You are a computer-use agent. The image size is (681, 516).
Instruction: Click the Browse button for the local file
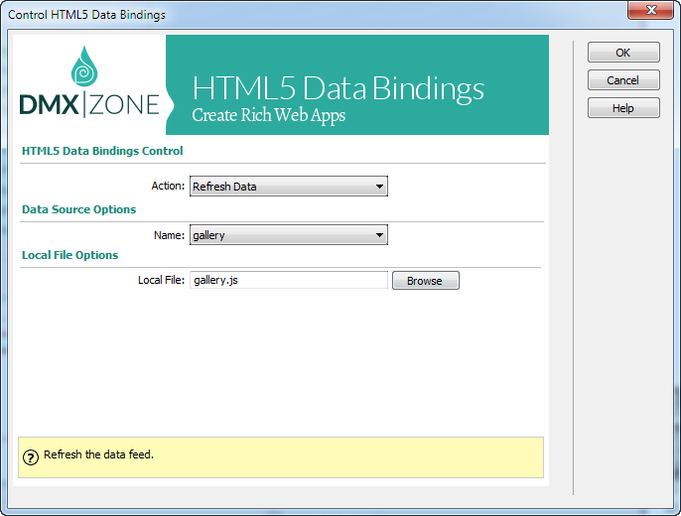point(425,281)
